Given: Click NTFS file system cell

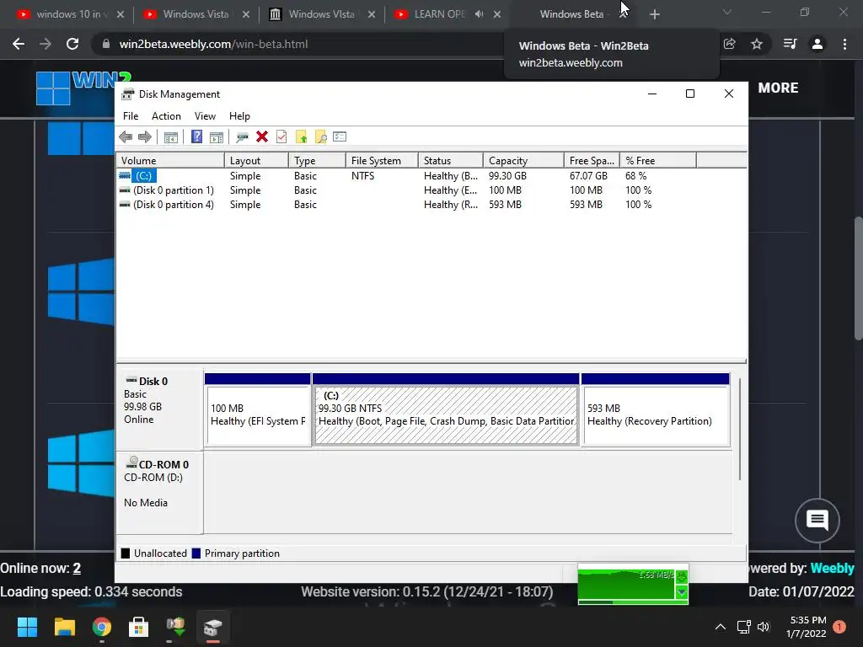Looking at the screenshot, I should tap(362, 176).
